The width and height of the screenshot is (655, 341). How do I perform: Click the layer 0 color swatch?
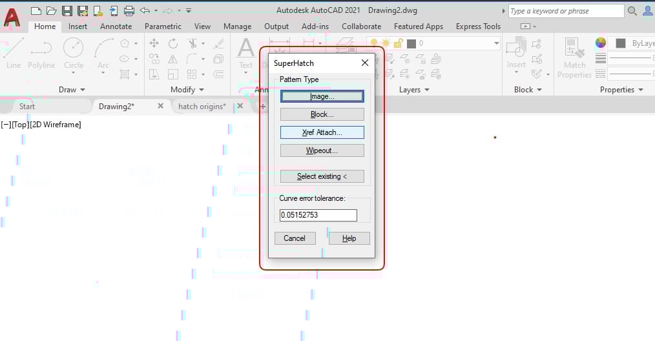point(411,43)
